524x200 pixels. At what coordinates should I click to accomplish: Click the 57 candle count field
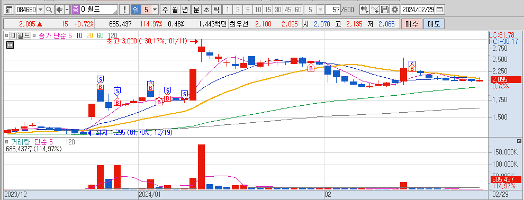point(333,10)
